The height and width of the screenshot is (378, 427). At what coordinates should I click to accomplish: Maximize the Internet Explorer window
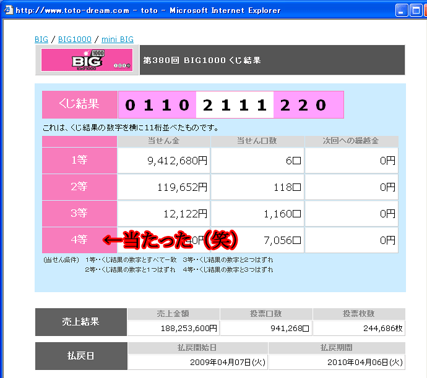(416, 10)
